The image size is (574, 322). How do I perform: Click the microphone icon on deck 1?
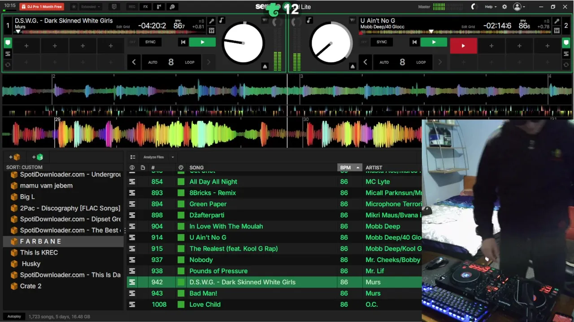coord(212,21)
